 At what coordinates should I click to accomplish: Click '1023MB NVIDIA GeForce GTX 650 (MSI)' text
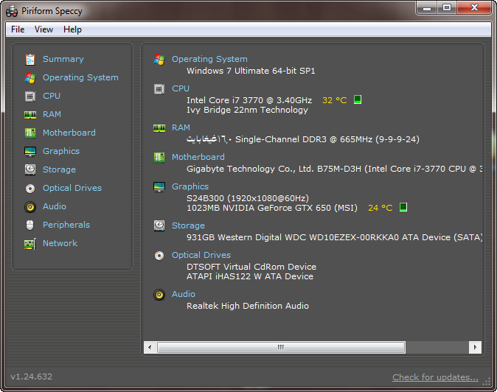[x=272, y=208]
